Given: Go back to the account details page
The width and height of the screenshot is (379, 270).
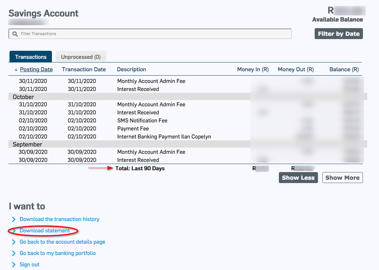Looking at the screenshot, I should point(62,242).
